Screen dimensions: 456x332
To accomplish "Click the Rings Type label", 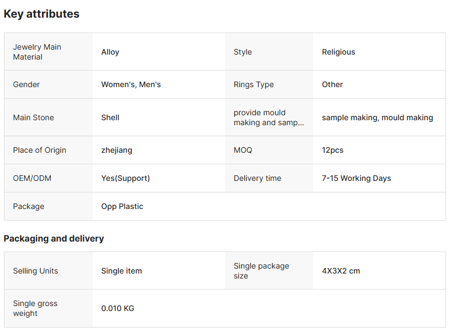I will pos(254,84).
